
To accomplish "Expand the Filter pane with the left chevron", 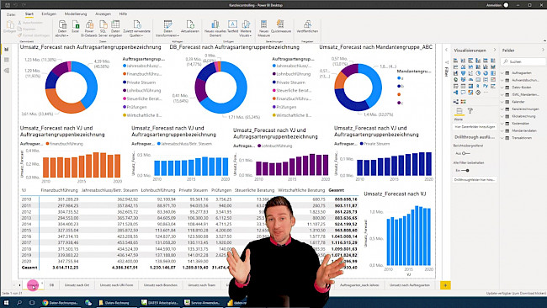I will pos(447,50).
